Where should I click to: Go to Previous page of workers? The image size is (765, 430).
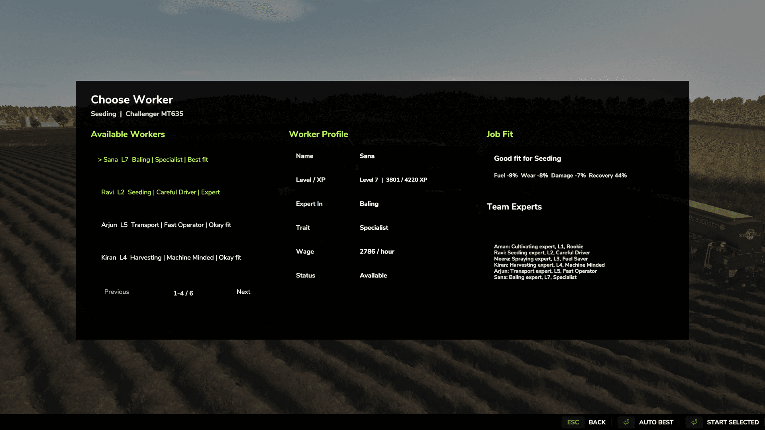pyautogui.click(x=117, y=292)
